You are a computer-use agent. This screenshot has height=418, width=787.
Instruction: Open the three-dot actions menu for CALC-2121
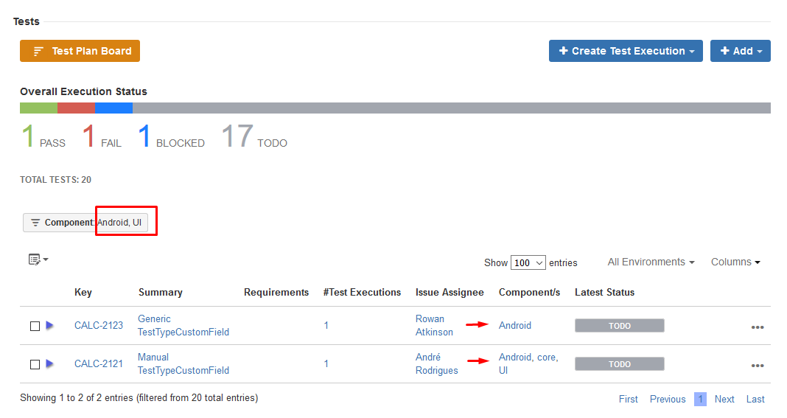click(757, 366)
